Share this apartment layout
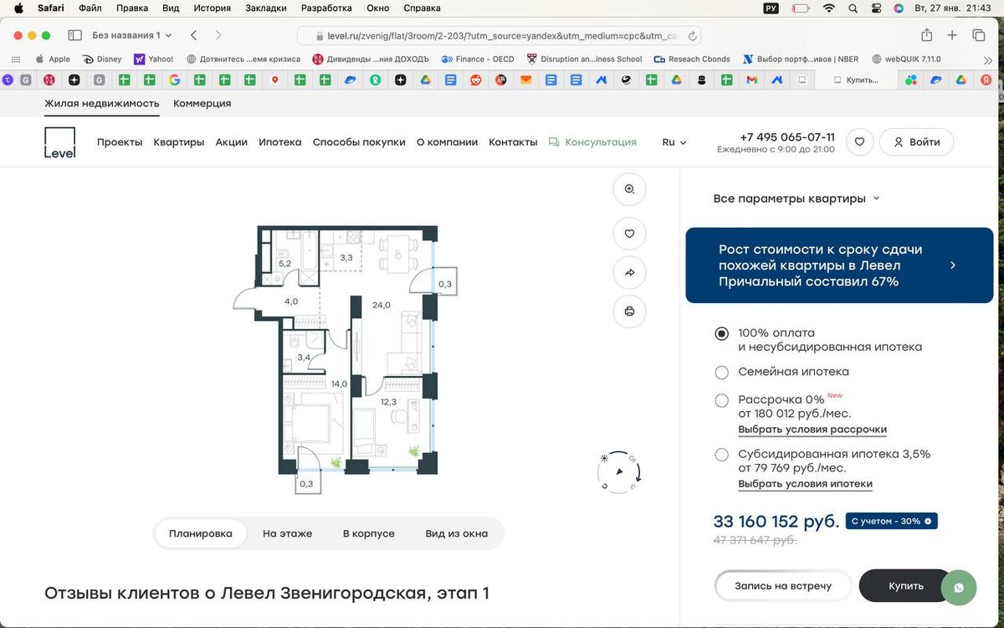The image size is (1004, 628). pos(629,272)
